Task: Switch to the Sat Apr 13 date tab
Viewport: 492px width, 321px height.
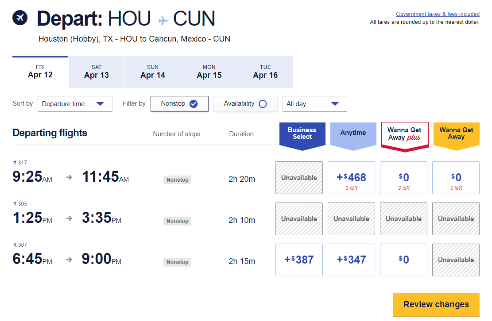Action: (96, 72)
